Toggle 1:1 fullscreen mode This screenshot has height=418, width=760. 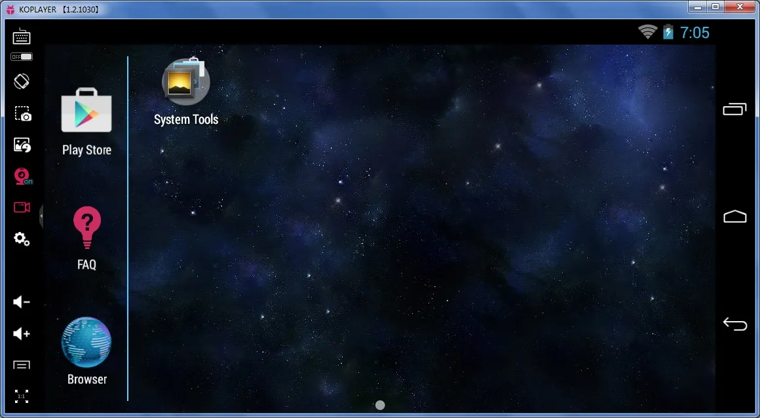22,396
